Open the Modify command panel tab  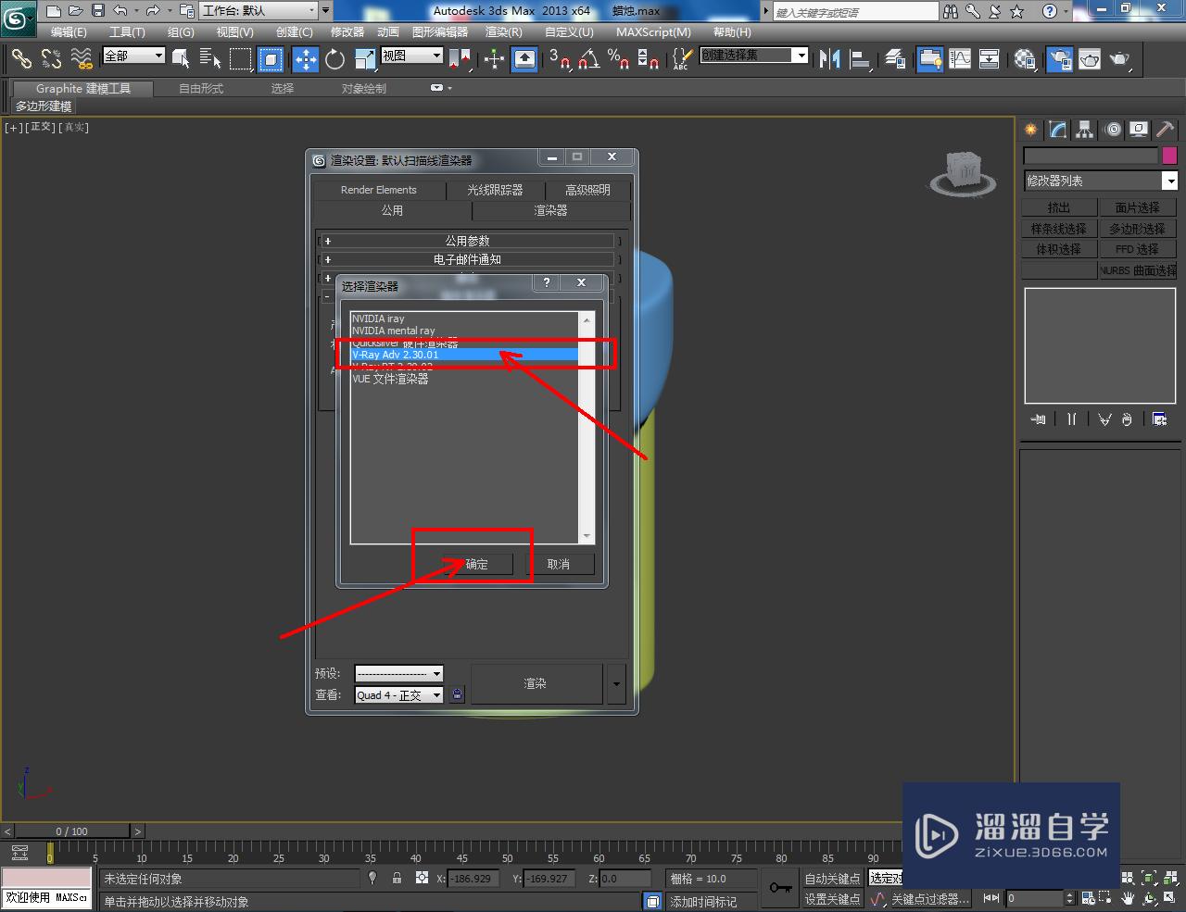(1057, 130)
